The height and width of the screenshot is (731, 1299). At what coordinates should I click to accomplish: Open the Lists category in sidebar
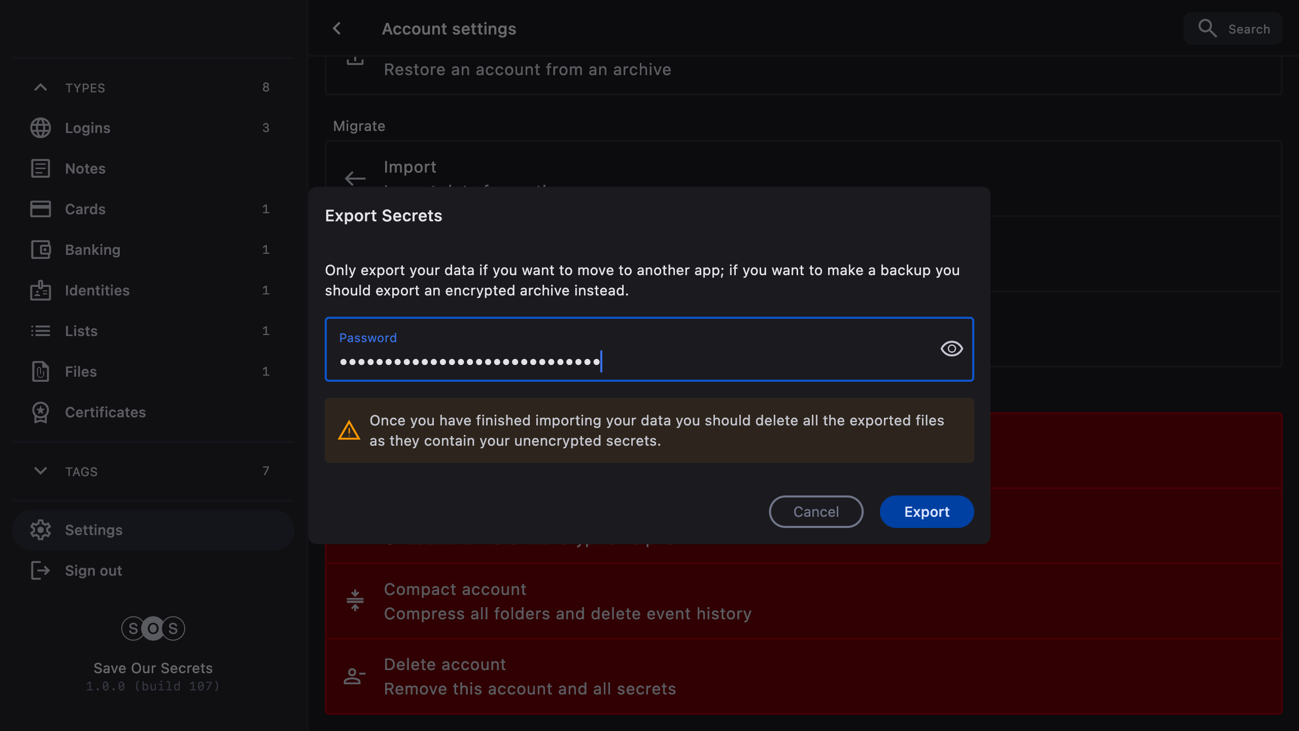pos(81,331)
